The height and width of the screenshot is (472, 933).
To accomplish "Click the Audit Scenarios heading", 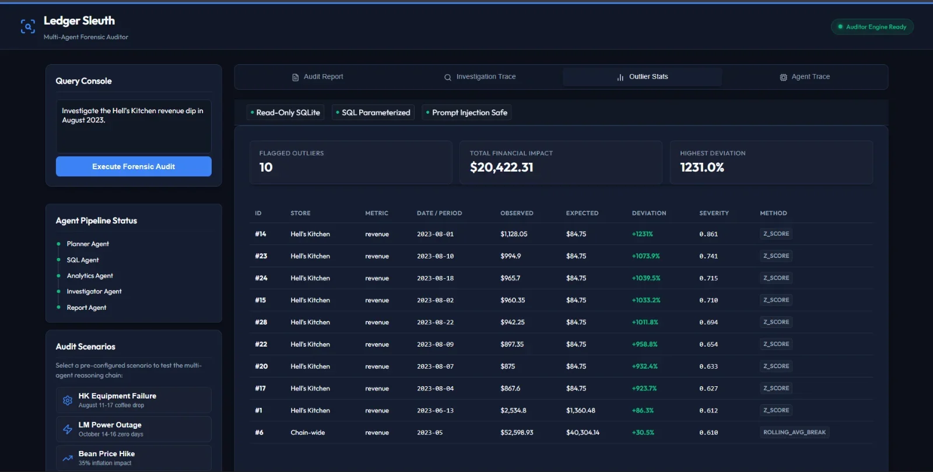I will (85, 347).
